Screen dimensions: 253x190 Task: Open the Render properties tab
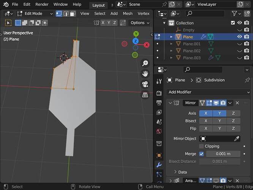point(159,93)
